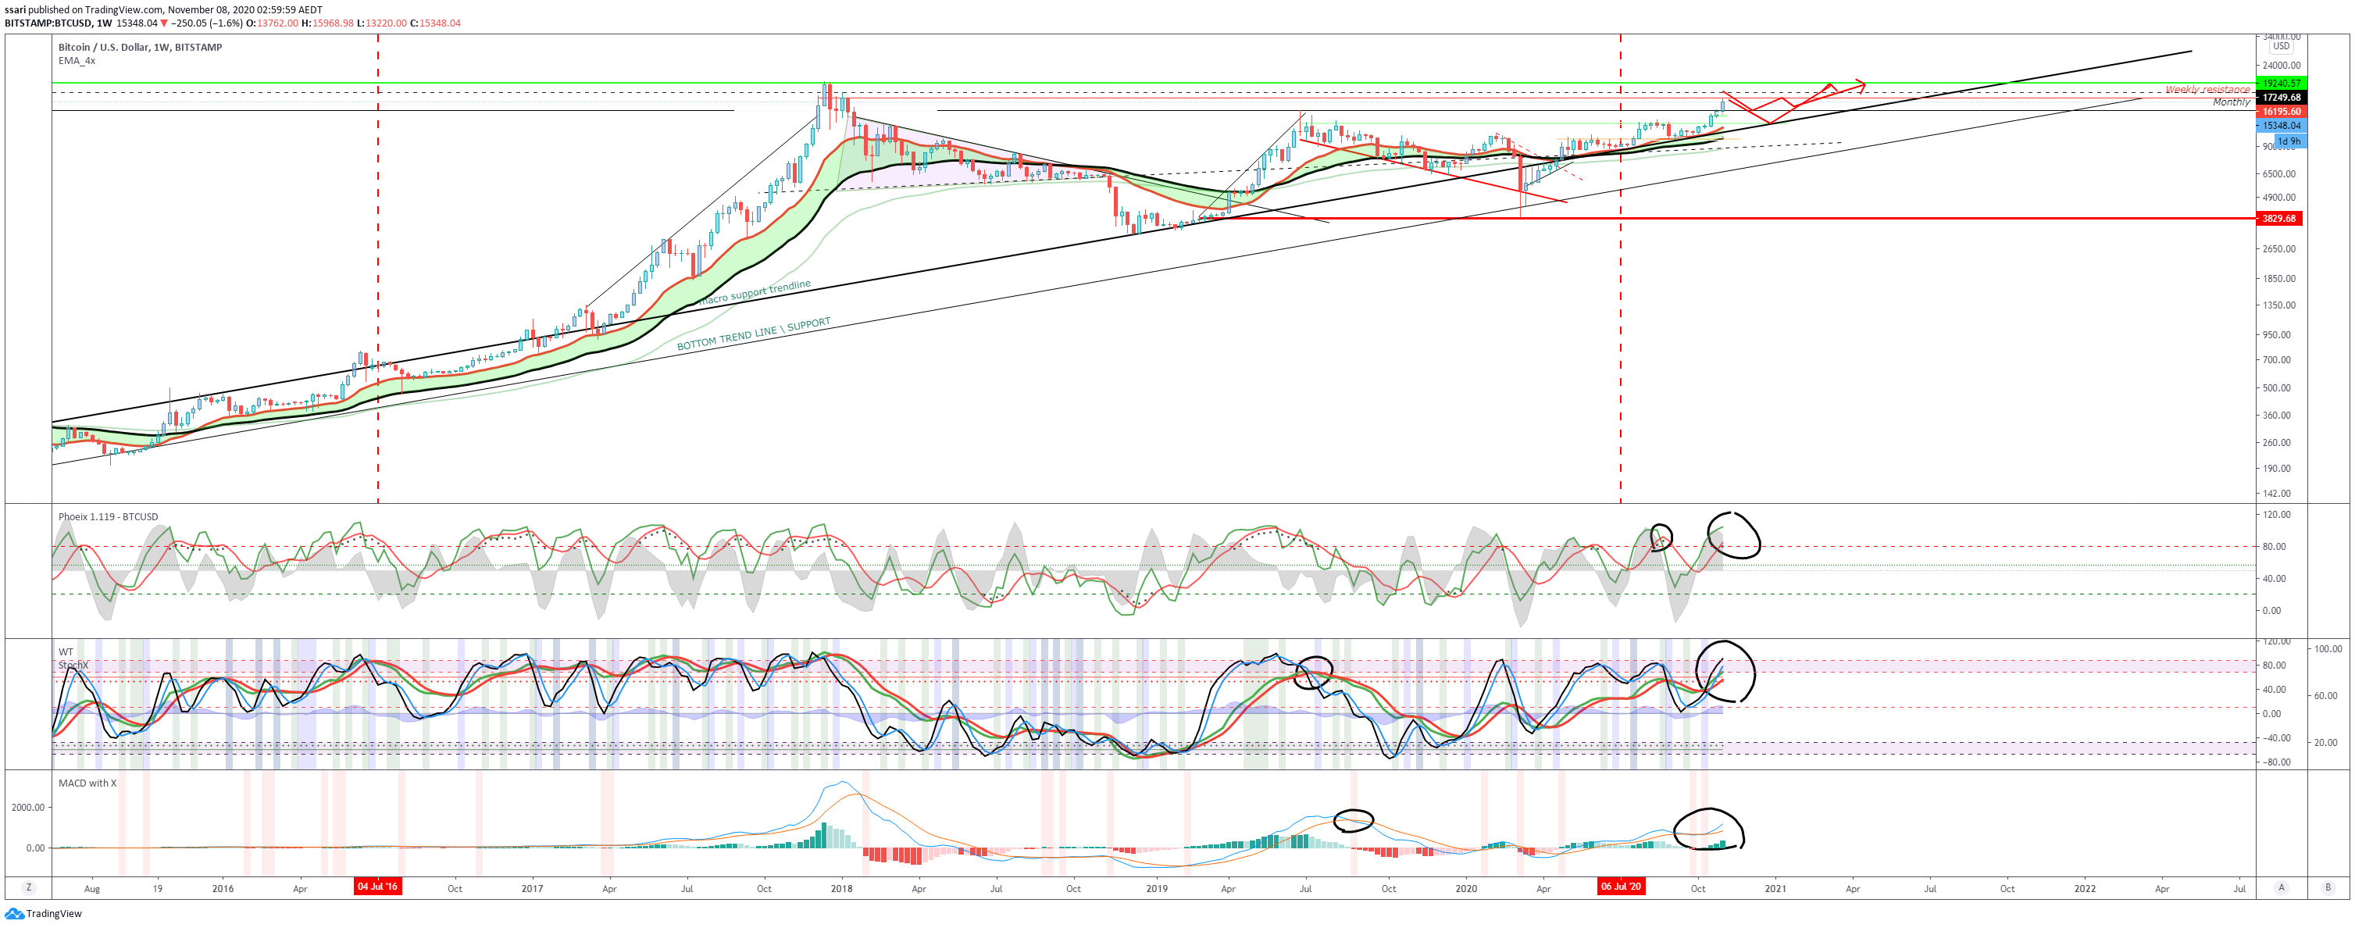The image size is (2355, 928).
Task: Click the H:15968.98 high value in the header
Action: 327,23
